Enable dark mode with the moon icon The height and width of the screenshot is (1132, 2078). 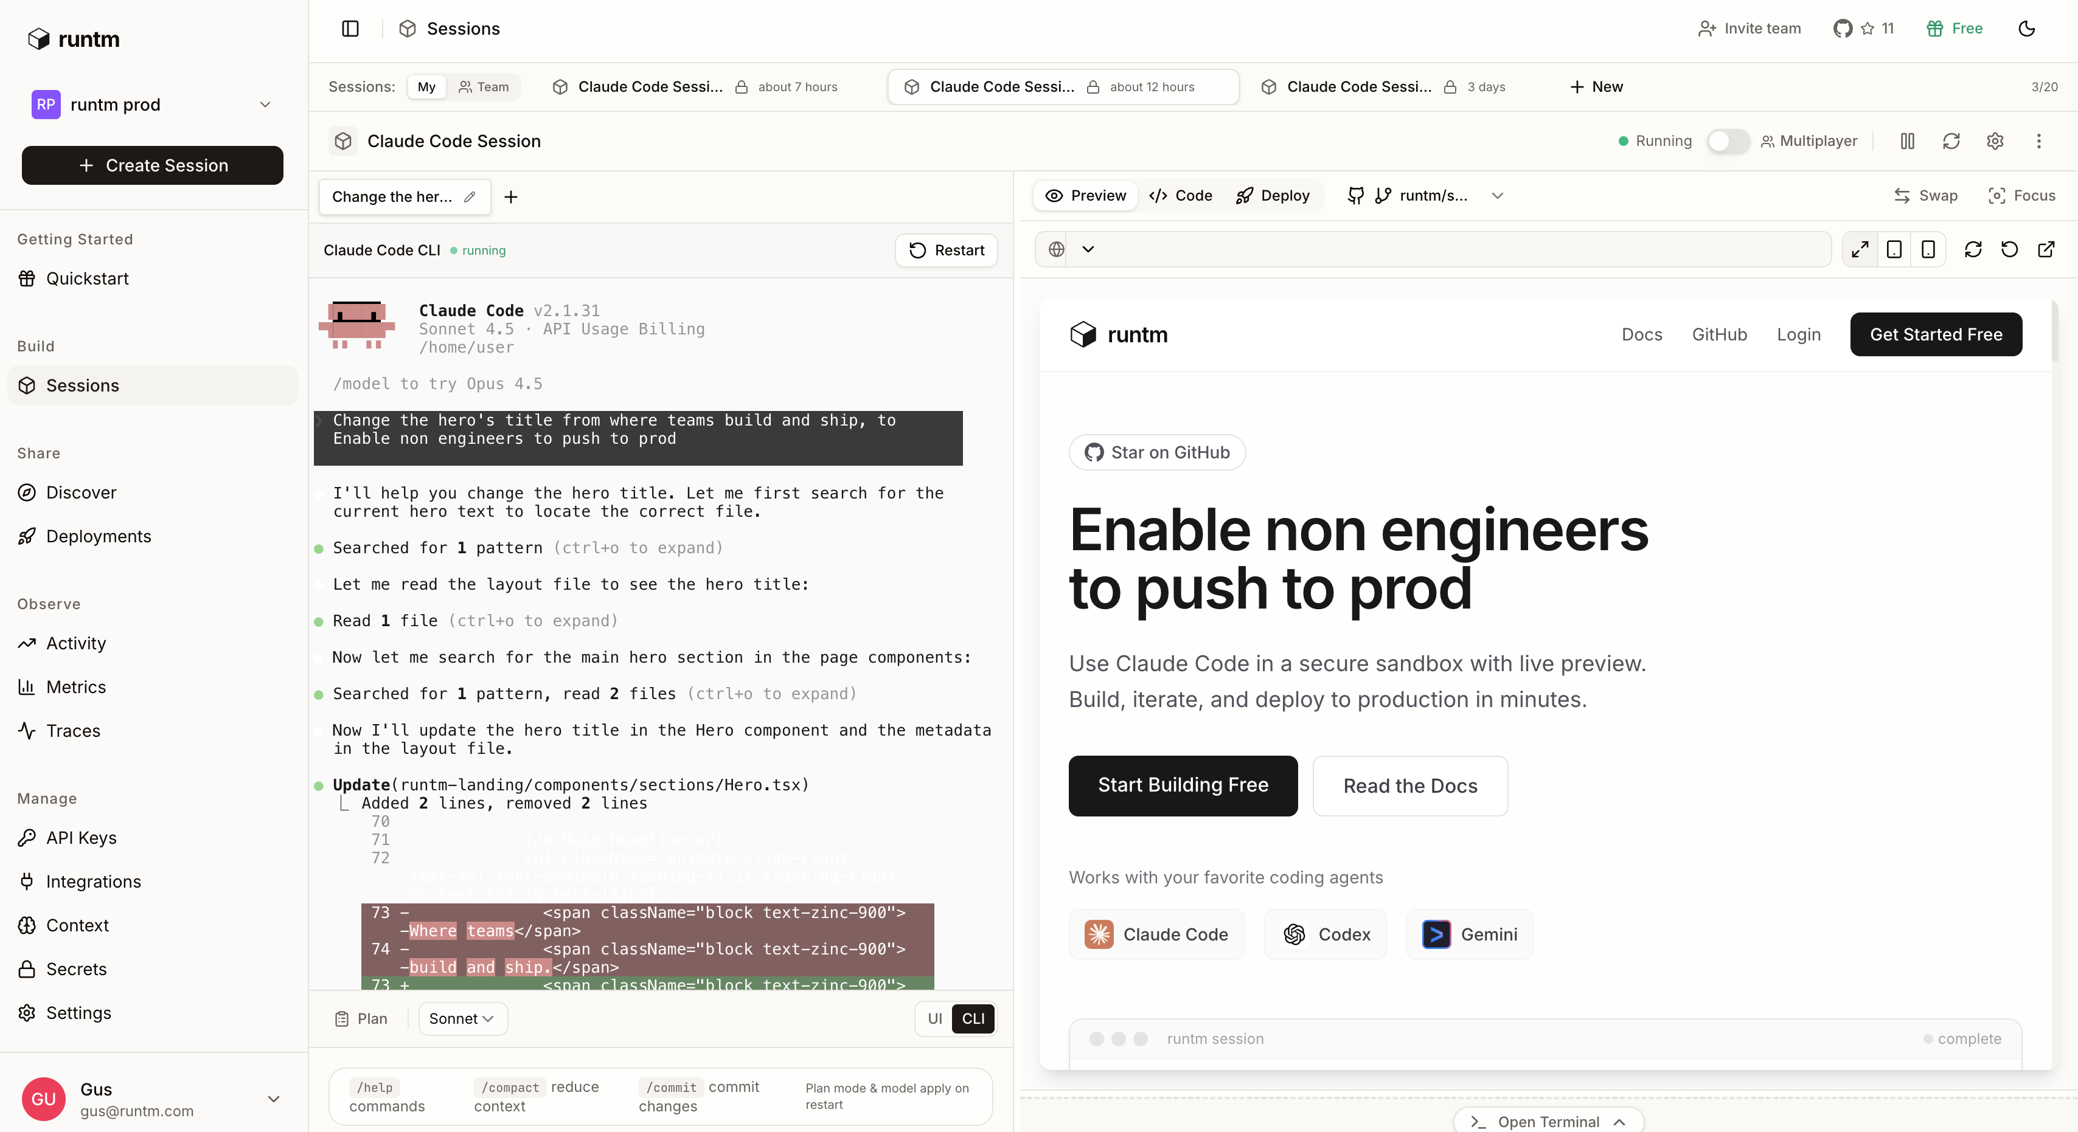pos(2027,28)
